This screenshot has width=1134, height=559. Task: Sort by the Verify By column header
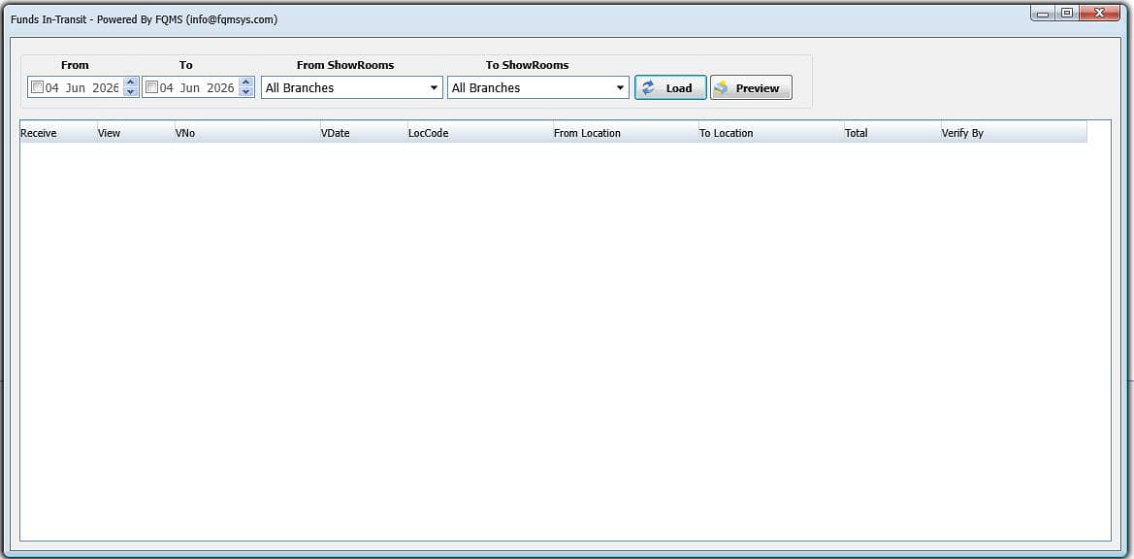pyautogui.click(x=1013, y=133)
